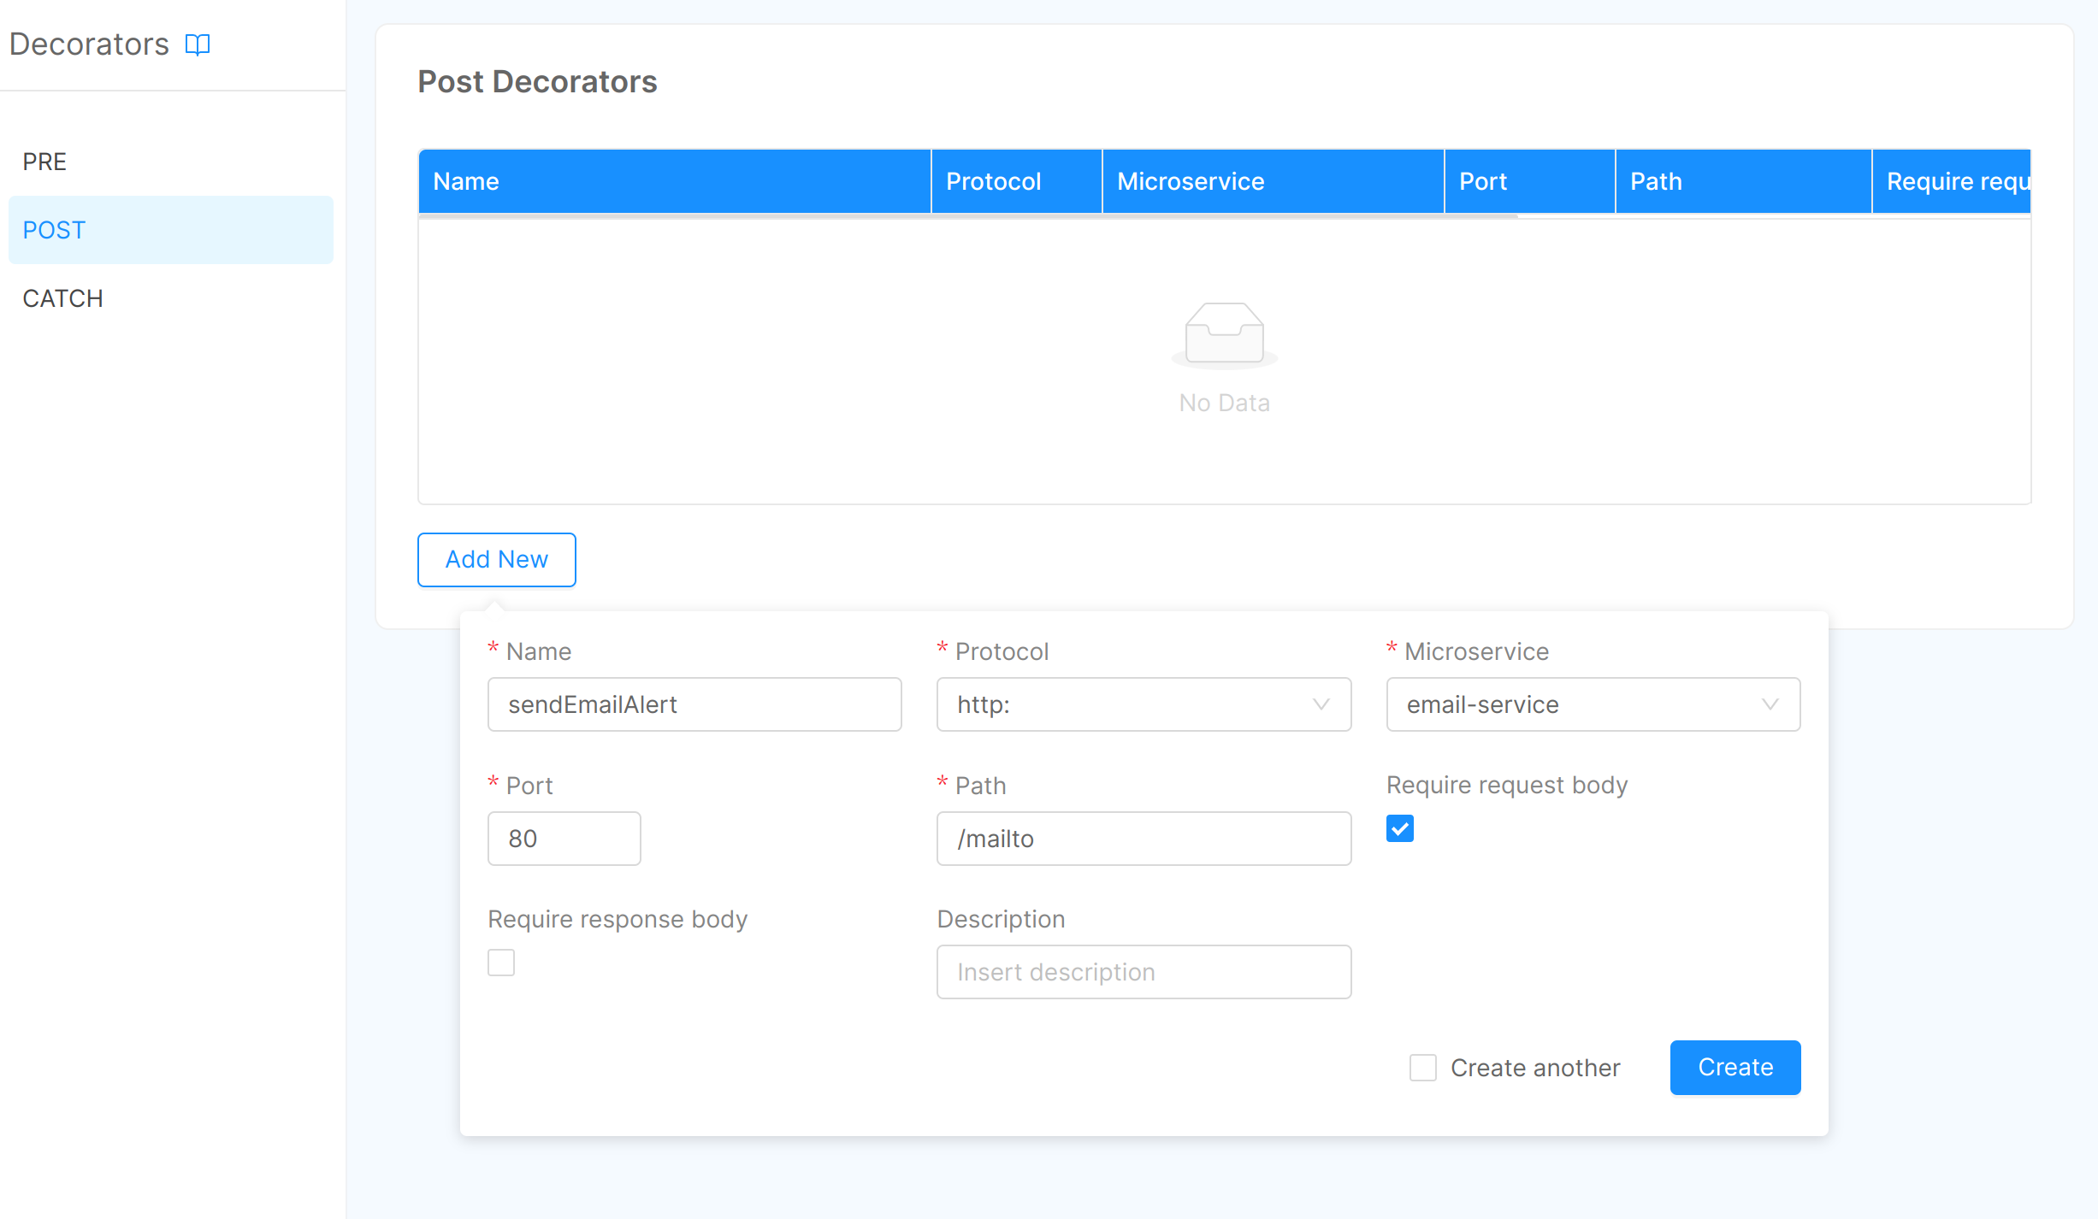Click the Name input containing sendEmailAlert
This screenshot has width=2098, height=1219.
694,704
